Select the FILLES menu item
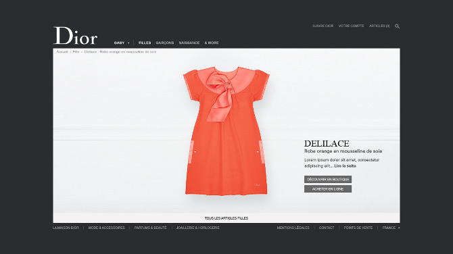The width and height of the screenshot is (453, 254). [x=145, y=43]
